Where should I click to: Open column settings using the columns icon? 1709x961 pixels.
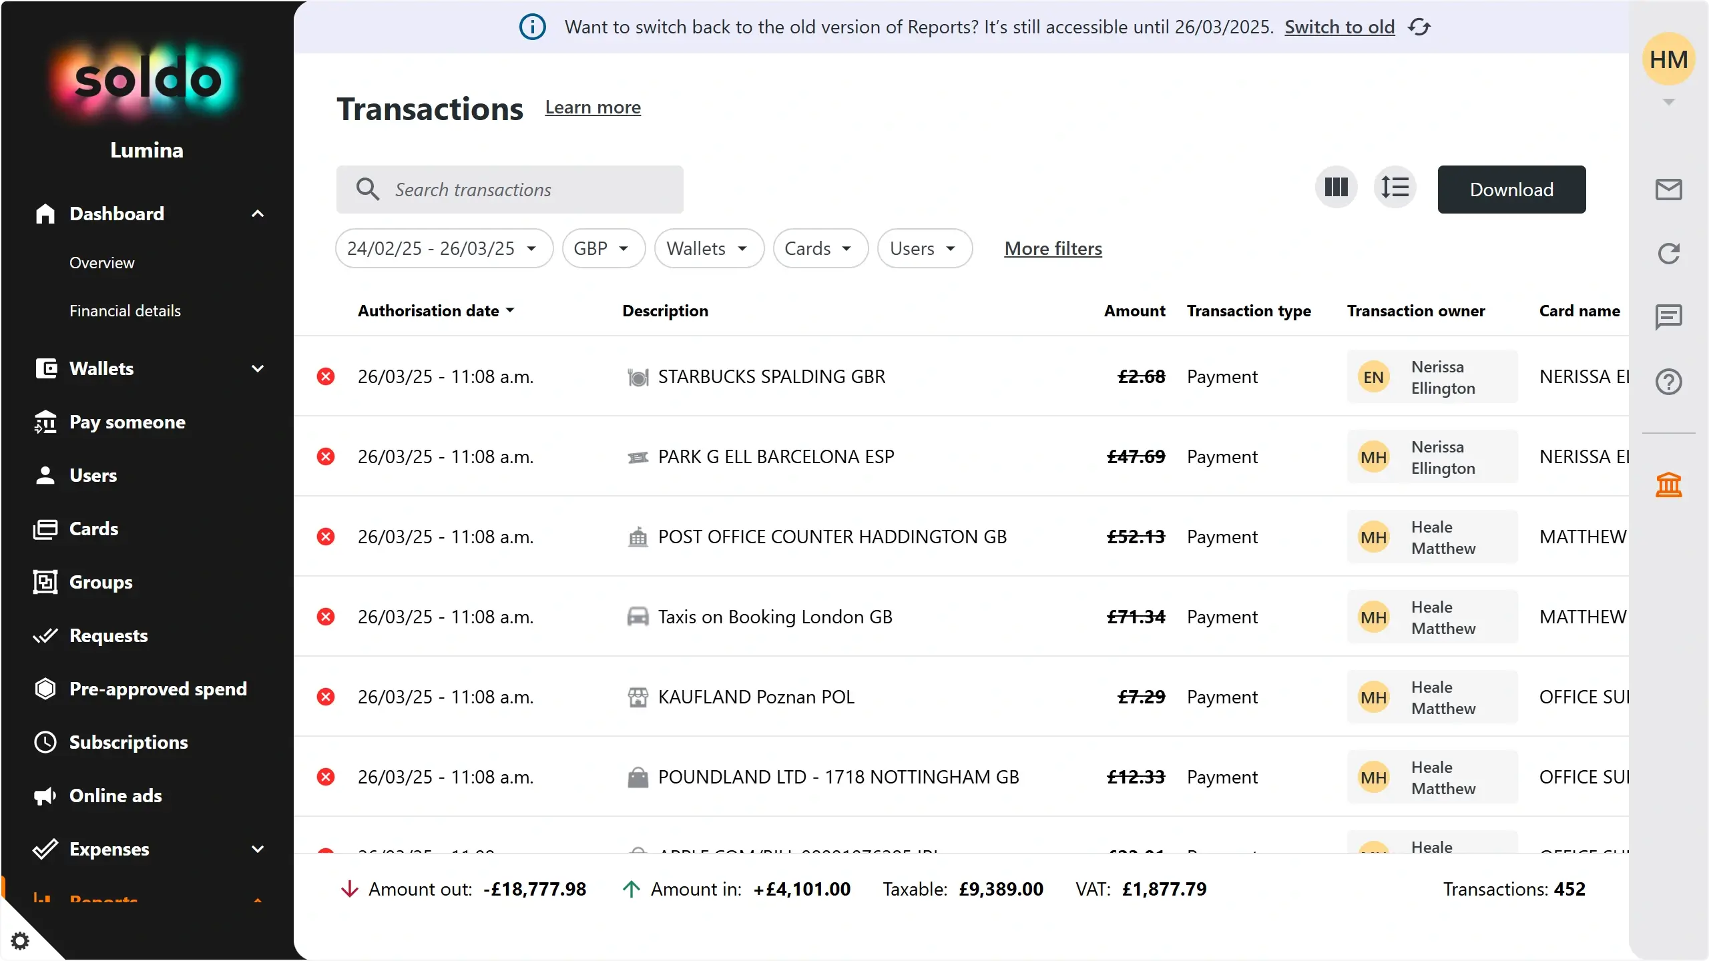tap(1335, 188)
